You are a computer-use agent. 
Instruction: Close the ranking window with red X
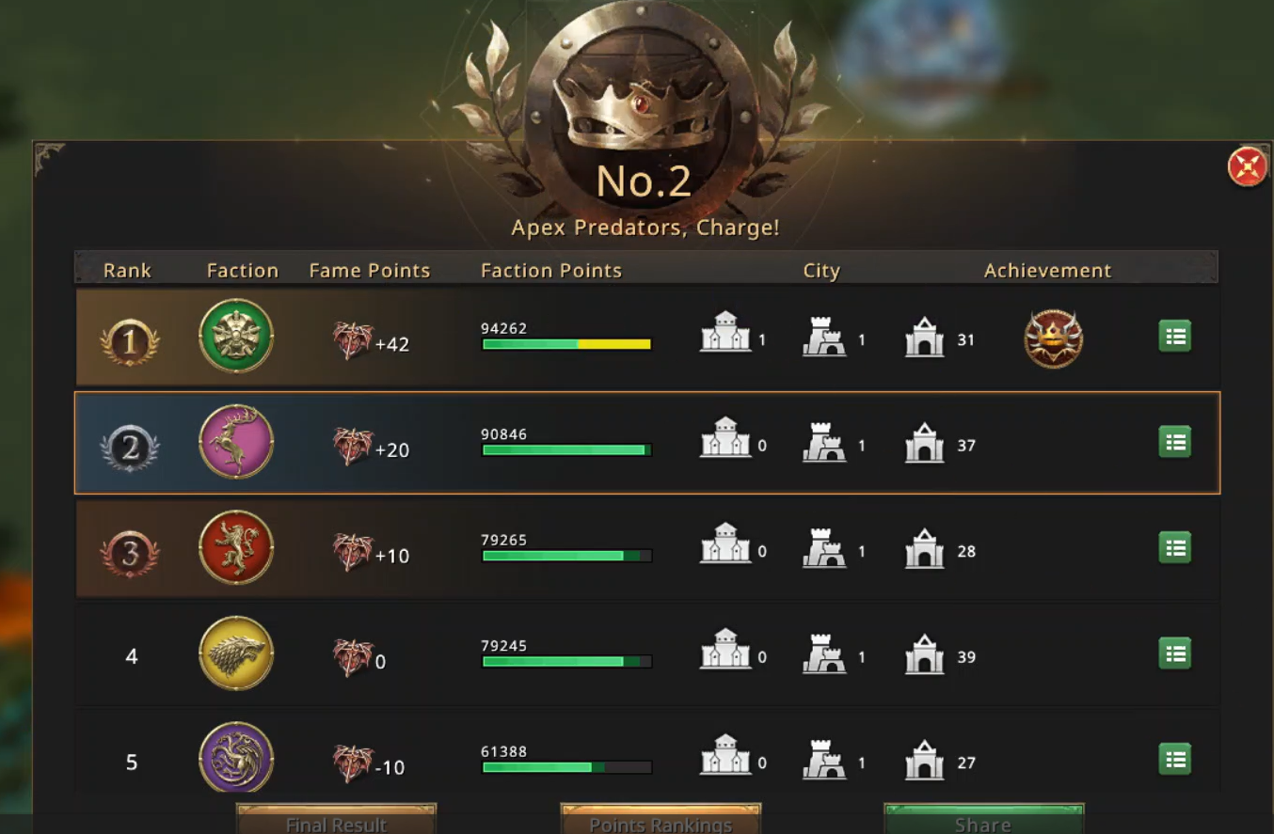[1247, 166]
